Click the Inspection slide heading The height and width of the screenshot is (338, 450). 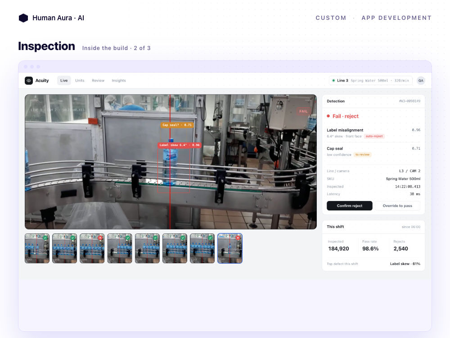[x=46, y=46]
